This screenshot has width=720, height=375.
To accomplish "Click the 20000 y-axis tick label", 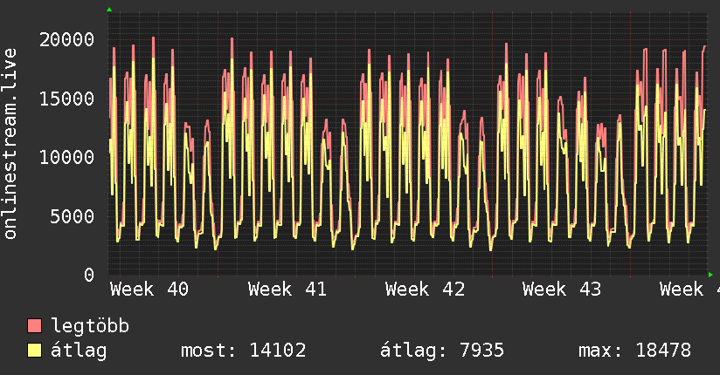I will point(66,39).
